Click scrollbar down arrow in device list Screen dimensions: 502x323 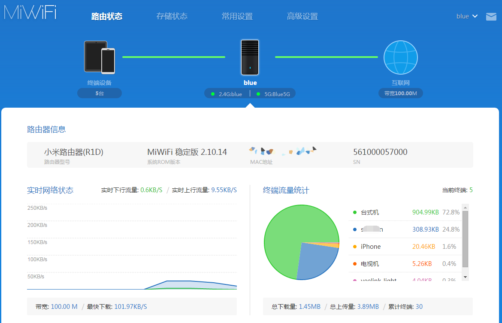click(465, 277)
